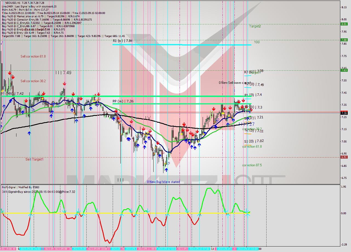Click the -2.28 value on indicator scale
The width and height of the screenshot is (351, 252).
click(x=344, y=245)
